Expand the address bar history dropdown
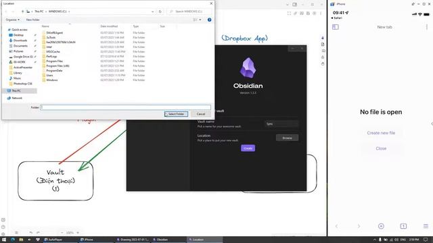The width and height of the screenshot is (433, 243). click(152, 11)
